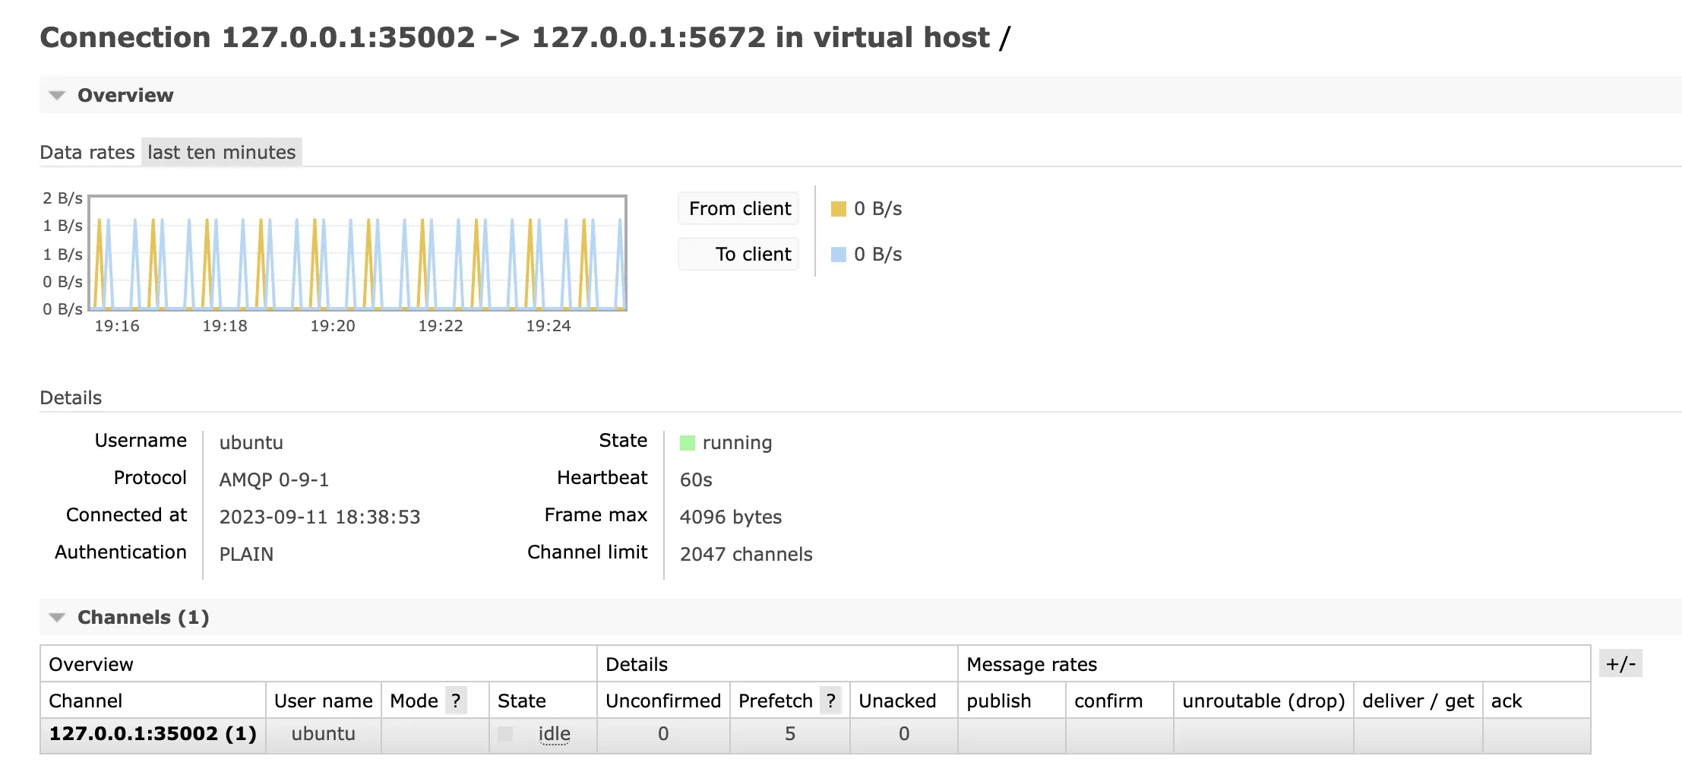Click the blue To client swatch
Image resolution: width=1682 pixels, height=772 pixels.
click(x=838, y=255)
